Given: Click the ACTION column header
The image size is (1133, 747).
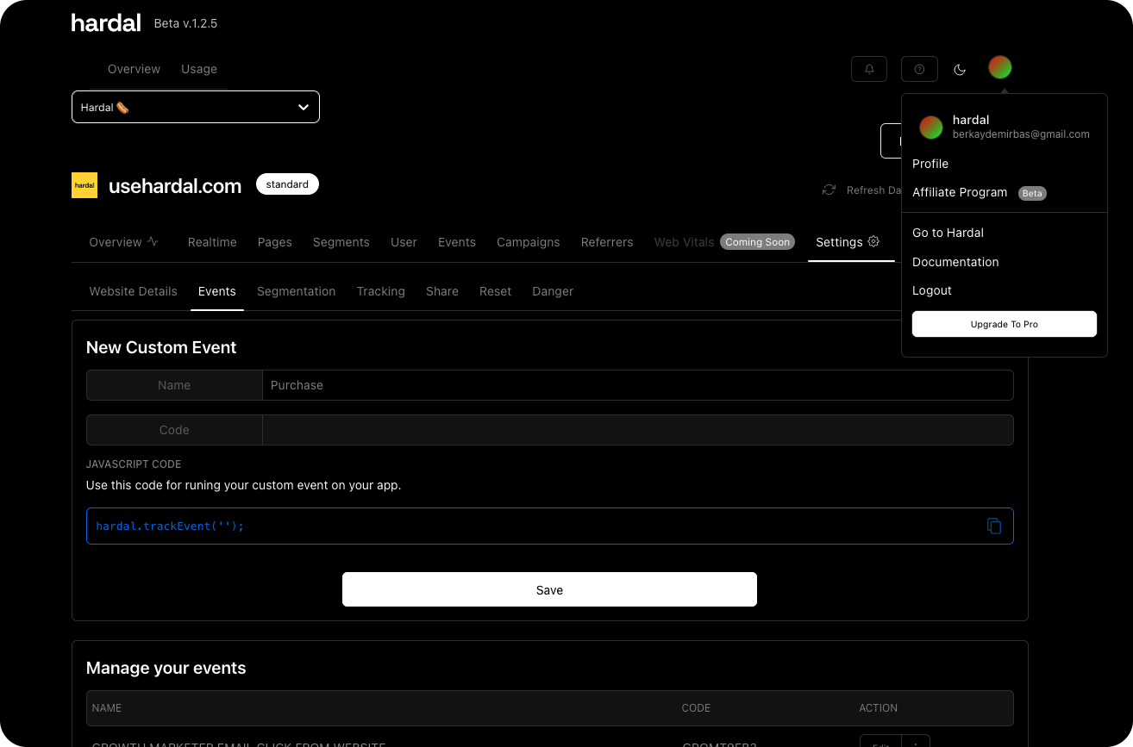Looking at the screenshot, I should click(879, 708).
